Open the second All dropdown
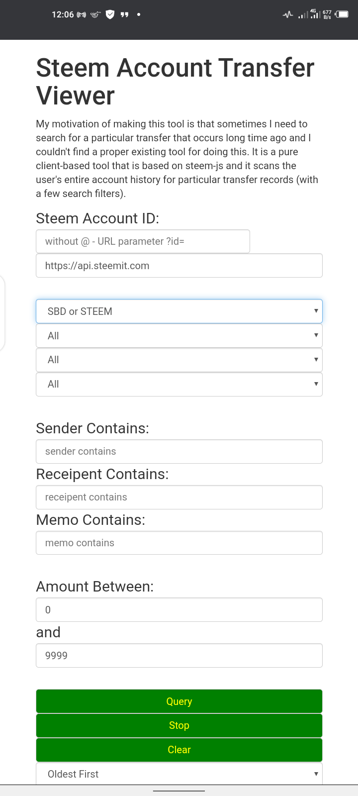 point(179,360)
